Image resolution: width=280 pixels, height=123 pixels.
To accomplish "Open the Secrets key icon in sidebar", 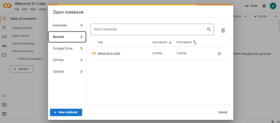I will pyautogui.click(x=4, y=46).
